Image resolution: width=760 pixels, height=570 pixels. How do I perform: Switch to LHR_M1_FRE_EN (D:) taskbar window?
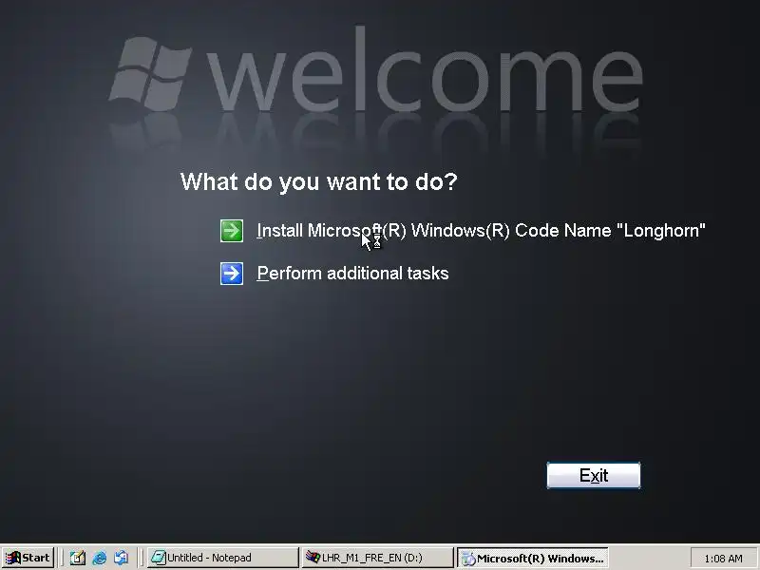pos(377,558)
